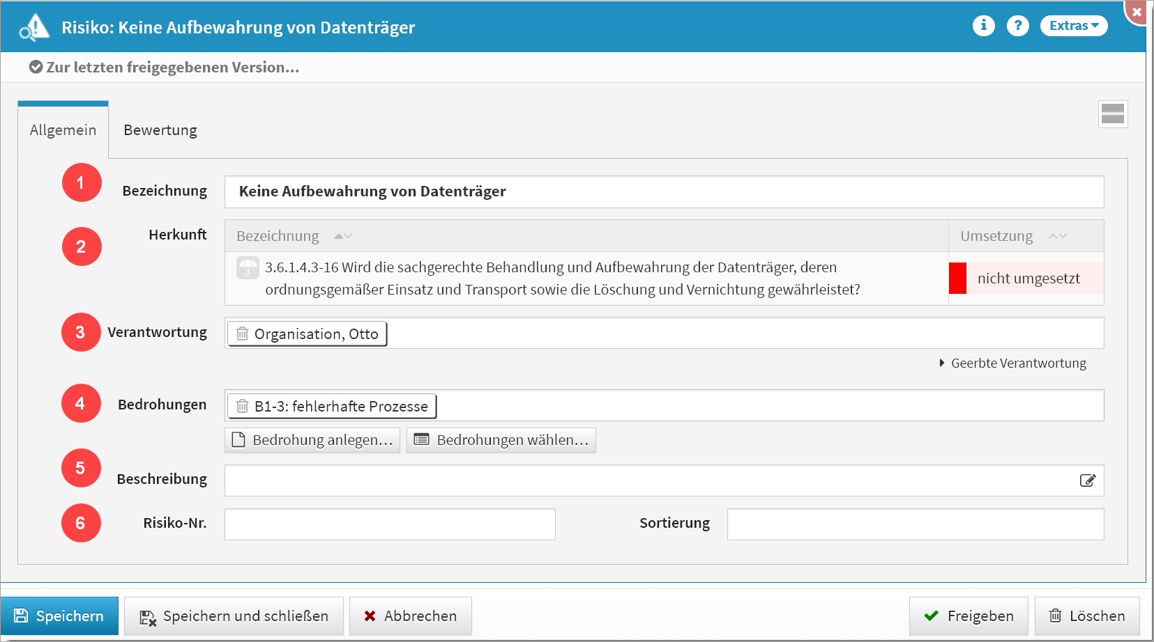Click the red nicht umgesetzt status swatch
1154x642 pixels.
tap(957, 279)
